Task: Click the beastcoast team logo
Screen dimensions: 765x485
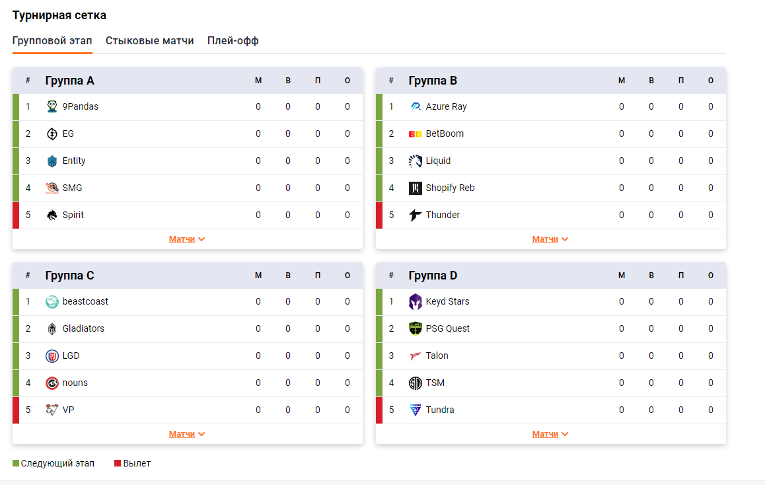Action: [52, 301]
